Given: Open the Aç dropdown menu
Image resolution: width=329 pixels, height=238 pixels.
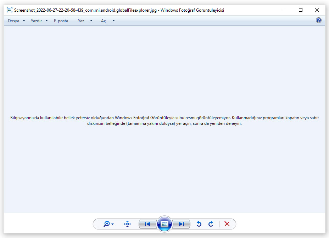Looking at the screenshot, I should 107,21.
